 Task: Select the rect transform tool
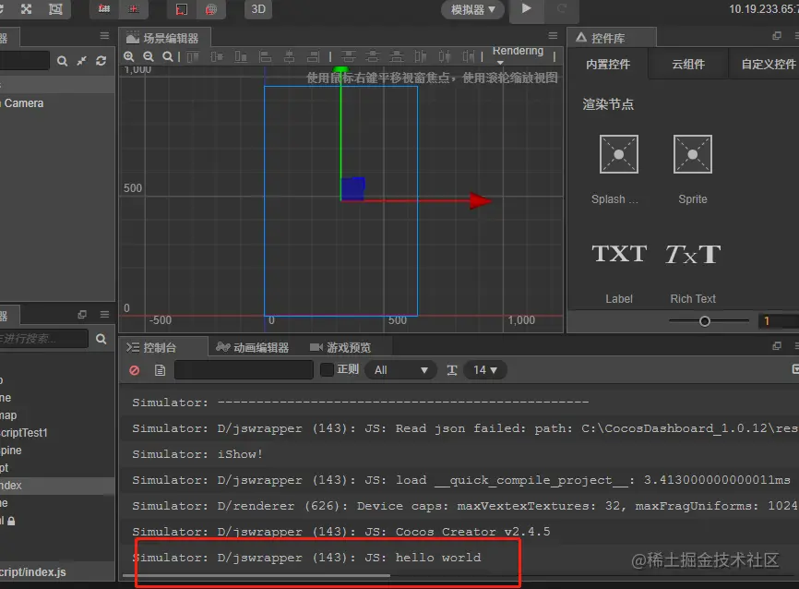[55, 9]
